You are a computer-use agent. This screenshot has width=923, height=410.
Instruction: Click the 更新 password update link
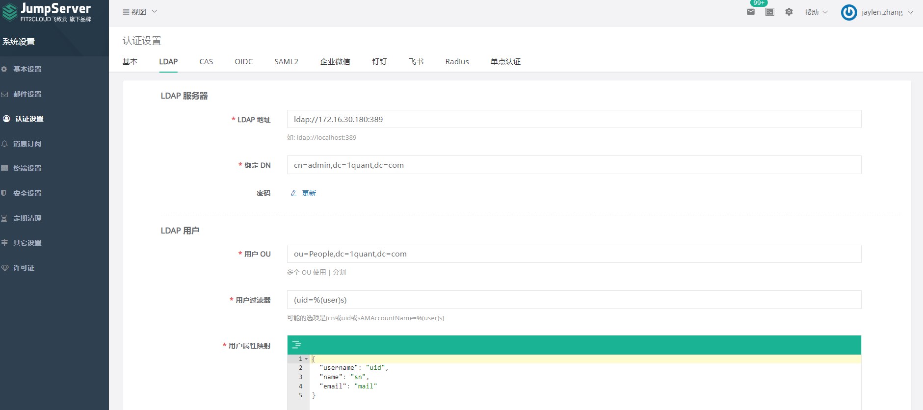click(x=309, y=193)
